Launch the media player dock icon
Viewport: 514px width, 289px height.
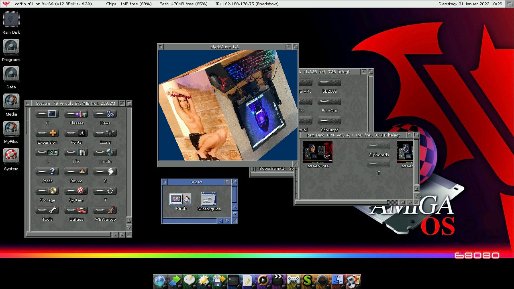tap(263, 281)
